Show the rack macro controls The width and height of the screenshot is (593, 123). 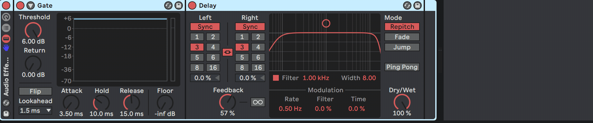[x=6, y=17]
